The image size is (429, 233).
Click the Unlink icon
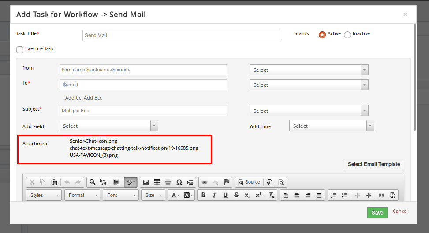(216, 182)
